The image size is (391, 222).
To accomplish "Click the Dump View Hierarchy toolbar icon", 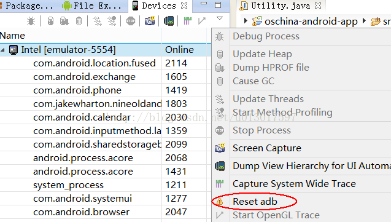I will point(169,21).
